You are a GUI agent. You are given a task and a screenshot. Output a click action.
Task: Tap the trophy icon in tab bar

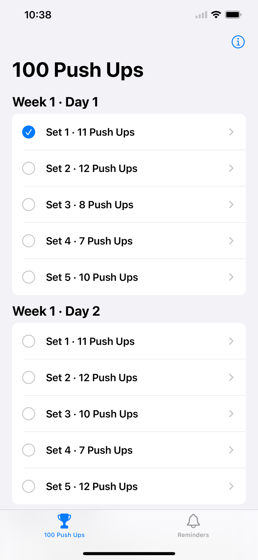pyautogui.click(x=64, y=521)
